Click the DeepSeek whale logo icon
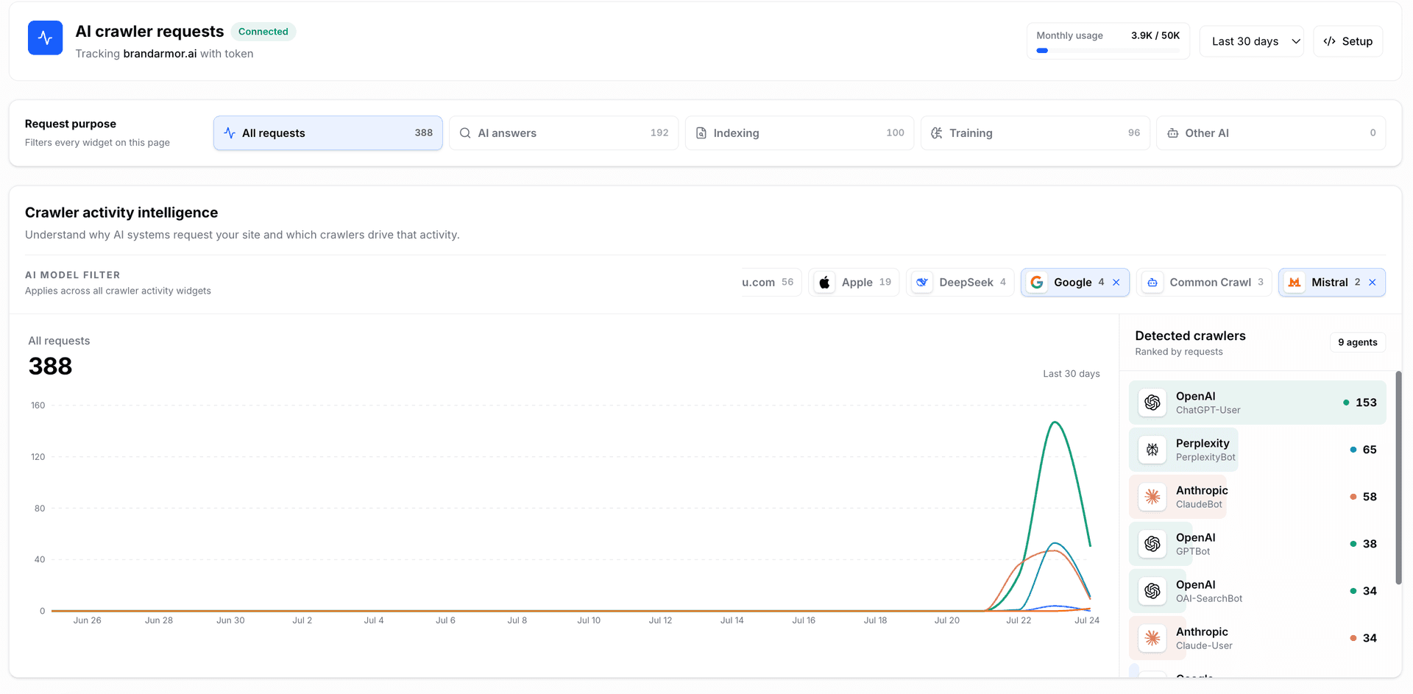 [922, 283]
